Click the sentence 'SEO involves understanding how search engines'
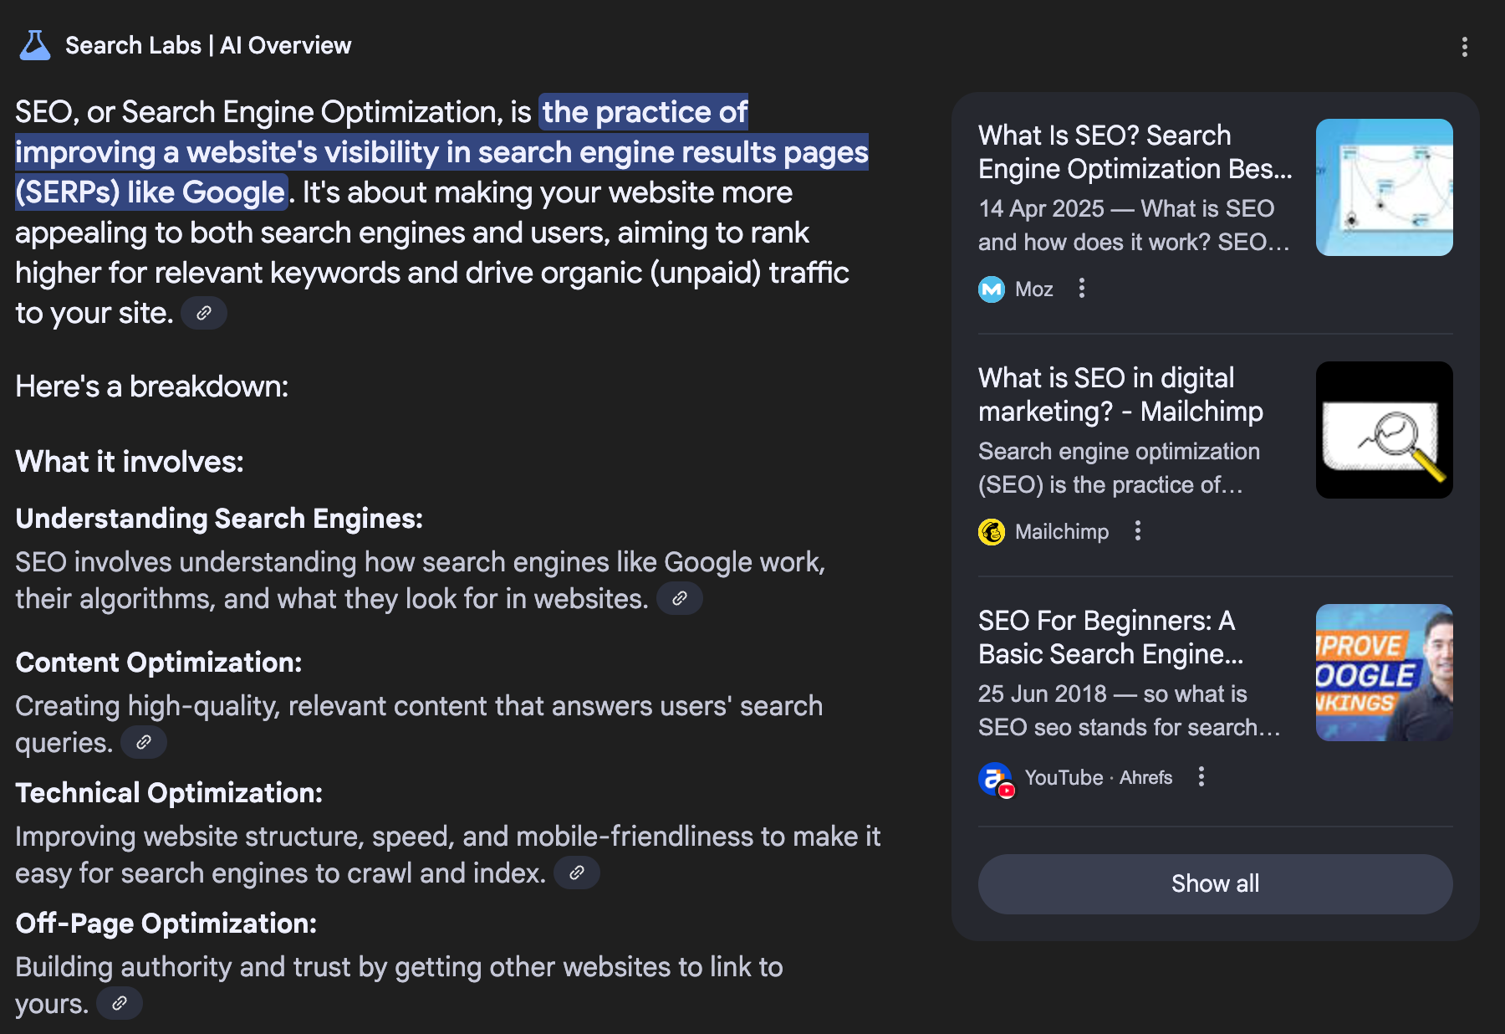1505x1034 pixels. [421, 581]
